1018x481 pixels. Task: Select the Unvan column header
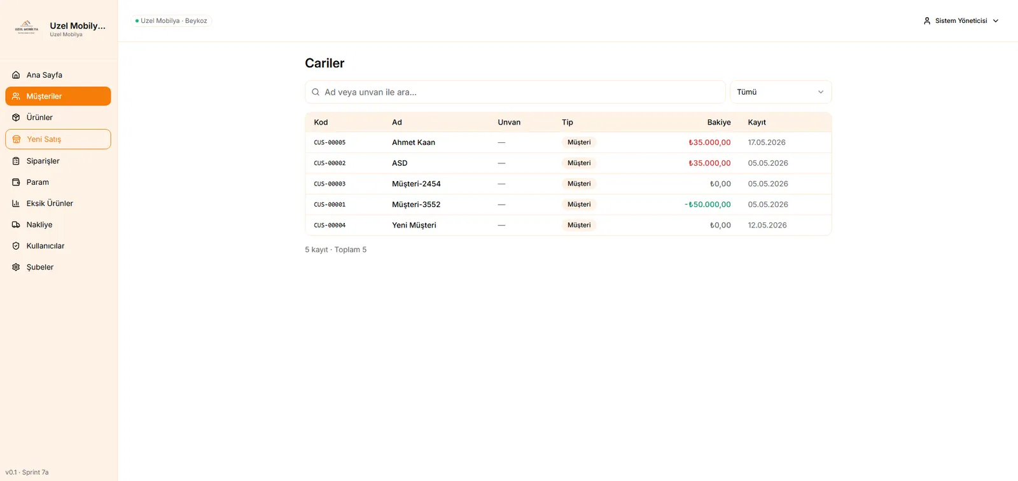point(509,122)
